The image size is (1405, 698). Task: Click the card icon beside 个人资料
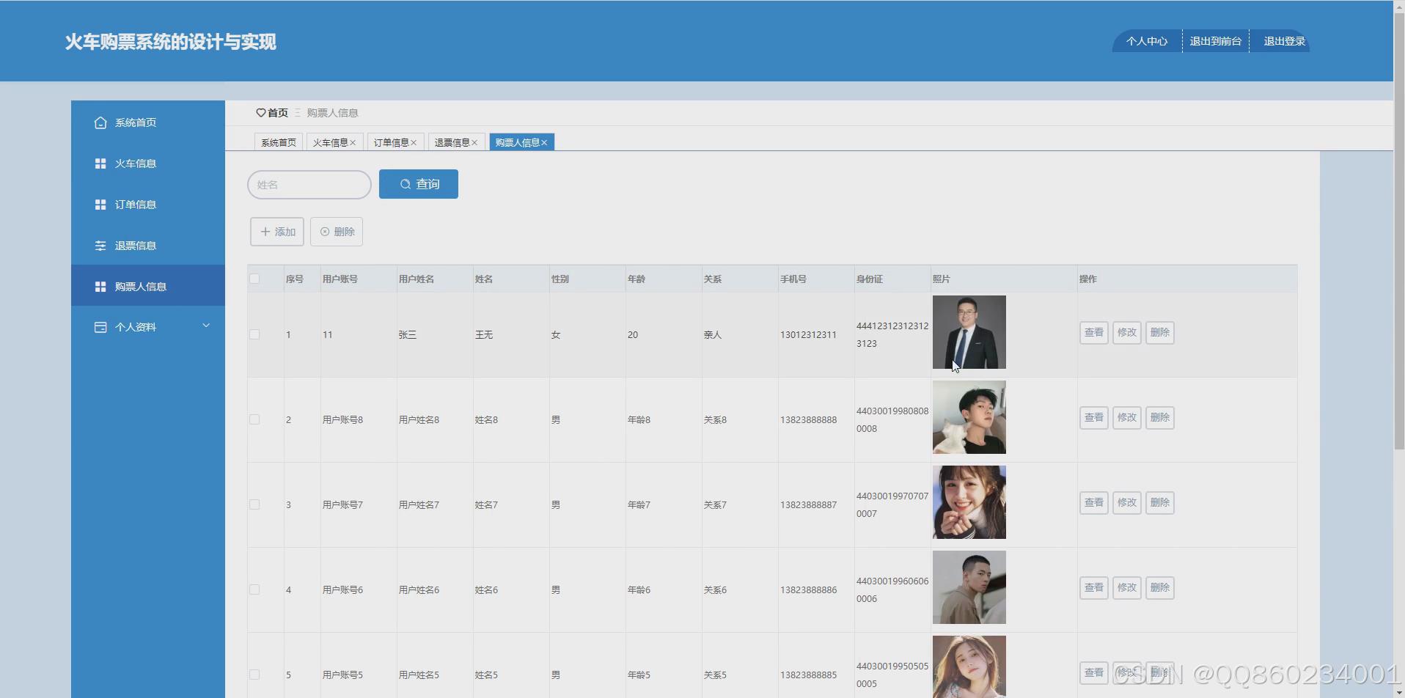100,327
